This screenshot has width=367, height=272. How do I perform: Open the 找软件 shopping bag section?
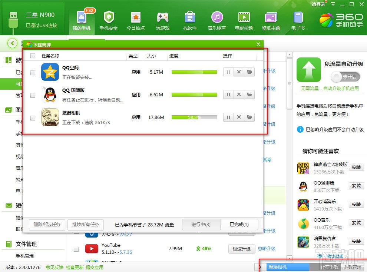[190, 21]
